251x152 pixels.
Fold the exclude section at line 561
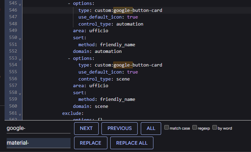tap(20, 114)
